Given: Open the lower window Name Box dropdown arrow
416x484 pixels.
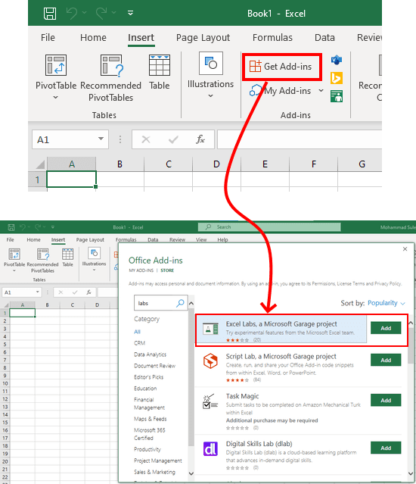Looking at the screenshot, I should [x=37, y=292].
